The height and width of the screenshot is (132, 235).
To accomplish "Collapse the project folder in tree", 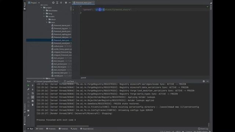I will (41, 7).
